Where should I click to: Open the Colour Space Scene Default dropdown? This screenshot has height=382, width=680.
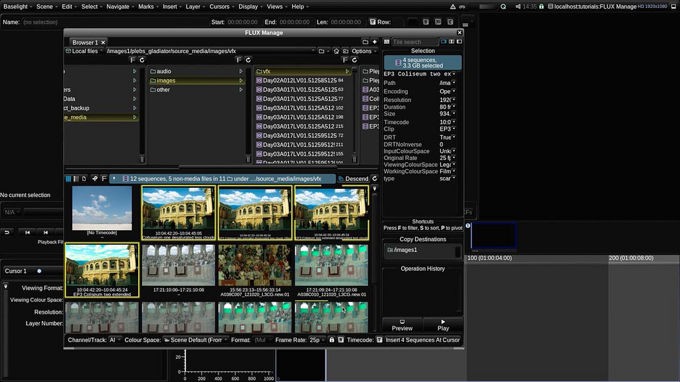tap(196, 340)
